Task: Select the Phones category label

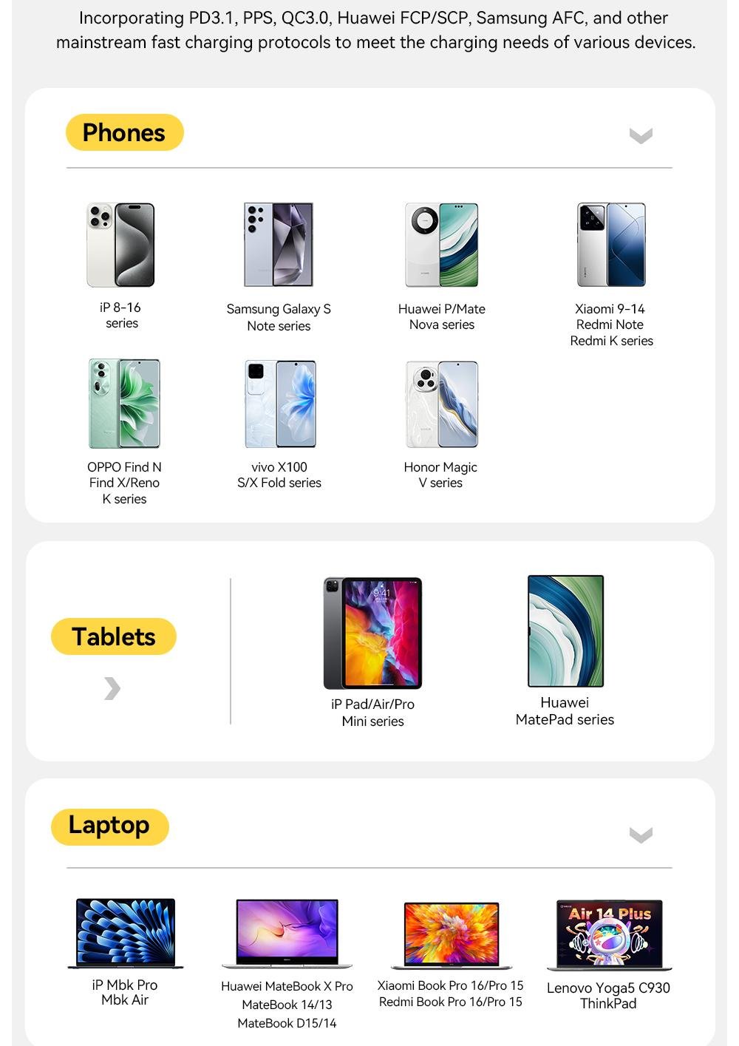Action: (x=124, y=133)
